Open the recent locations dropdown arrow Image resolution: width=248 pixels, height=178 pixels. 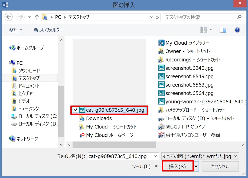[x=30, y=17]
